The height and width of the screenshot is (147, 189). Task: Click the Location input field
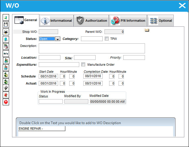point(50,58)
